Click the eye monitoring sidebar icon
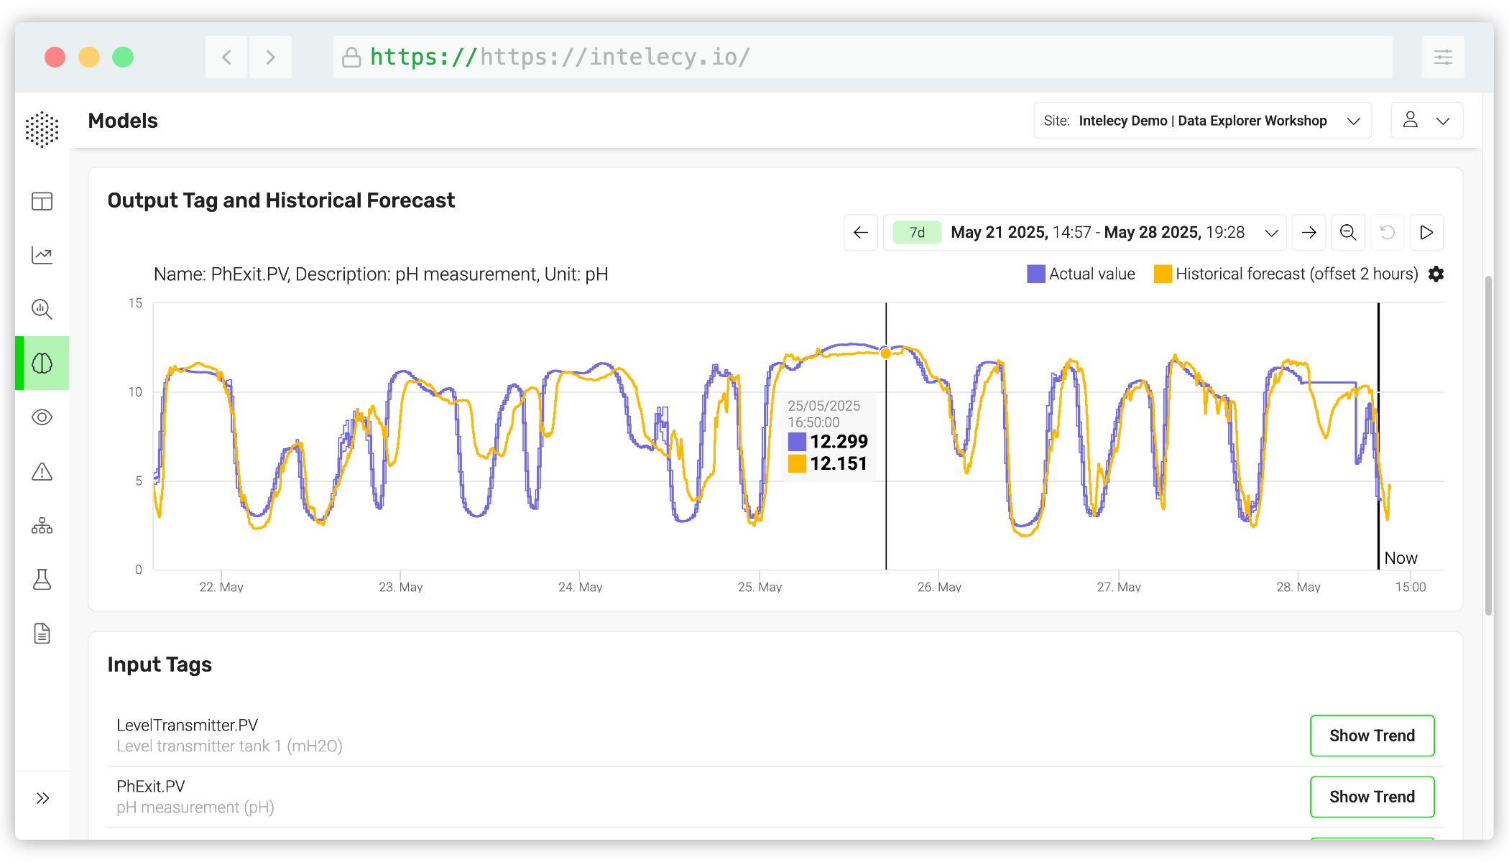Viewport: 1509px width, 862px height. click(x=42, y=417)
